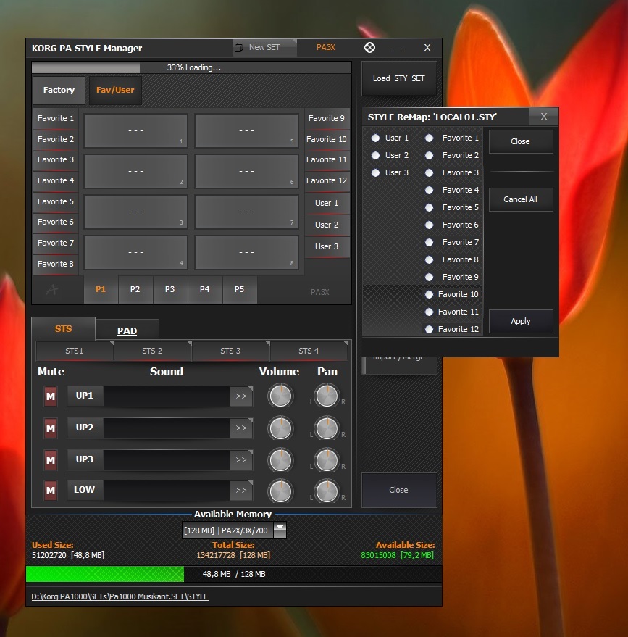This screenshot has height=637, width=628.
Task: Go to page P5
Action: [x=240, y=289]
